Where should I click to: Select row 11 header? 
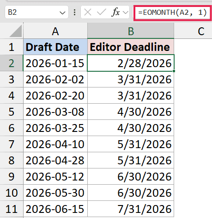tap(12, 209)
